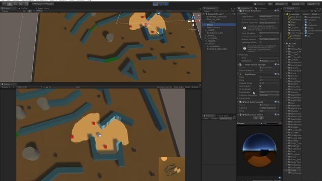Adjust the Game view Scale slider

click(x=61, y=87)
